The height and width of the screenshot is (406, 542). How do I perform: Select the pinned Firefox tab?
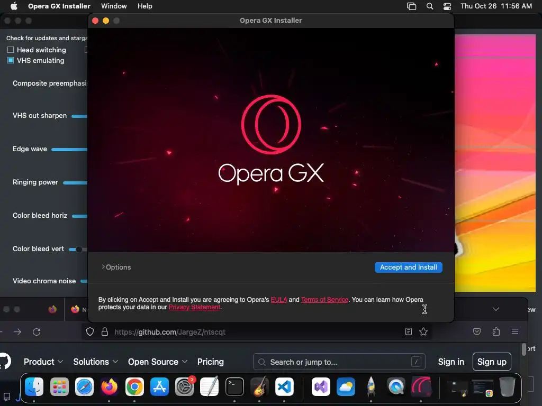(x=52, y=309)
